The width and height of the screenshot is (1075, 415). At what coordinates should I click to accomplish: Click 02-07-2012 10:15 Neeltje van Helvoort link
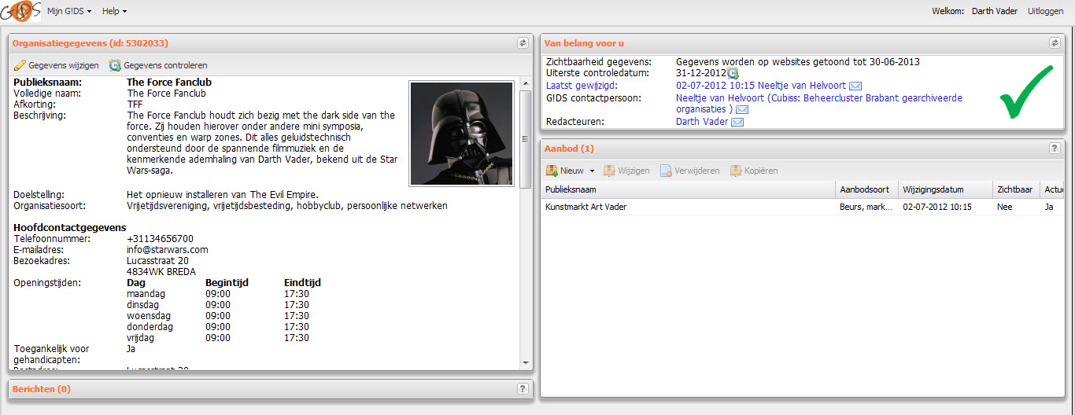click(761, 85)
